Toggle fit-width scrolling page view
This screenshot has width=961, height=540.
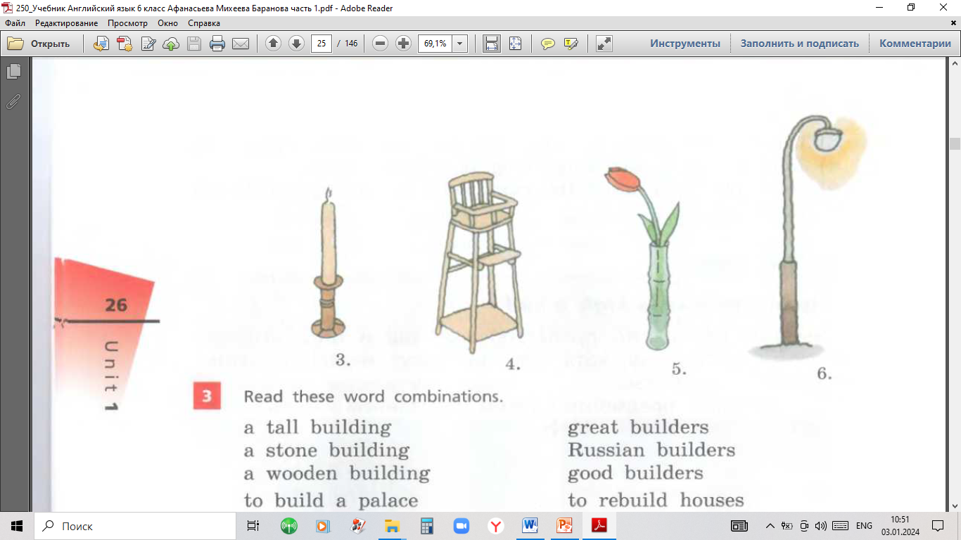[492, 44]
